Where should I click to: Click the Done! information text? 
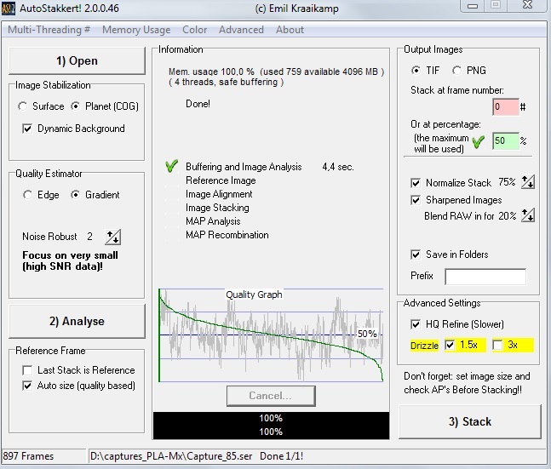198,104
